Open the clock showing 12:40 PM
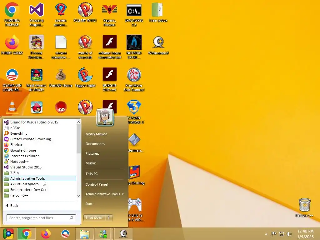The image size is (320, 240). coord(306,234)
